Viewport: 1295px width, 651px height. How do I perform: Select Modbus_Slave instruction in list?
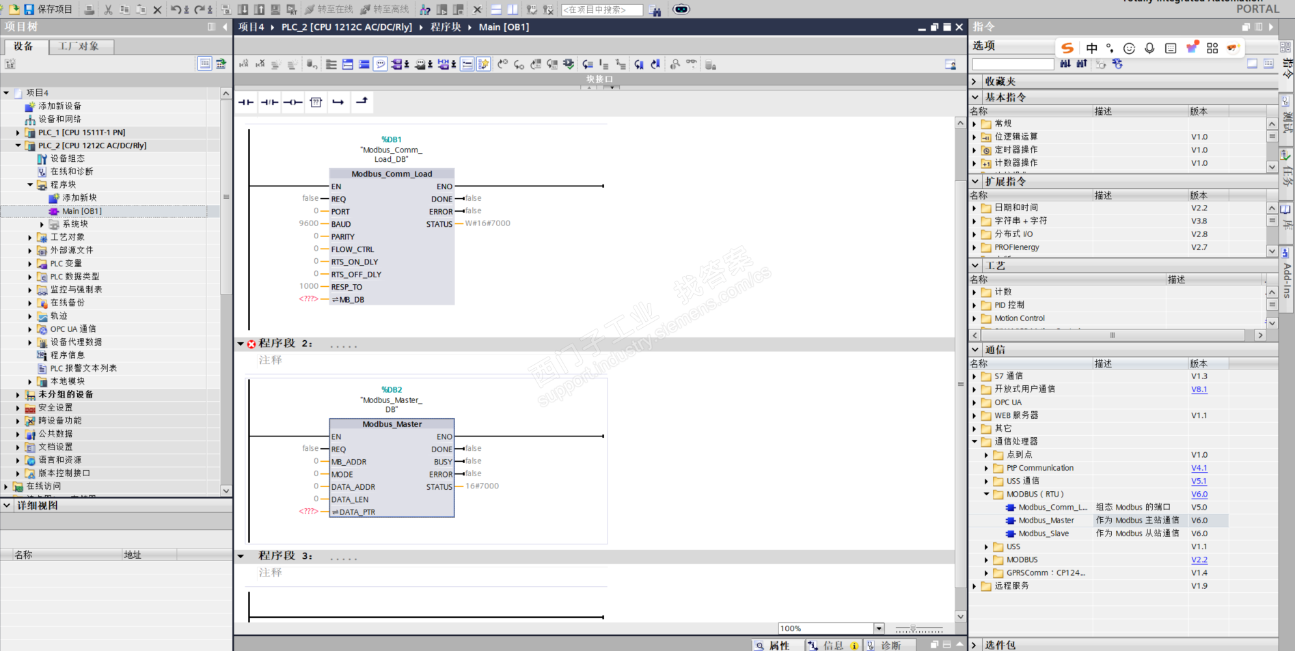[1044, 534]
